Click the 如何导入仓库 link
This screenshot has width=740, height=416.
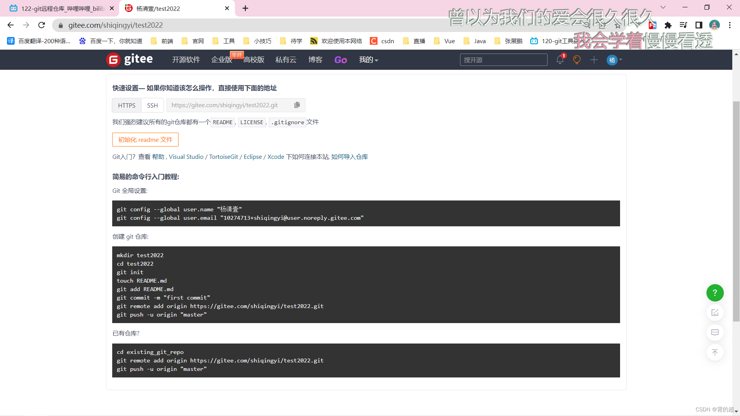[350, 157]
